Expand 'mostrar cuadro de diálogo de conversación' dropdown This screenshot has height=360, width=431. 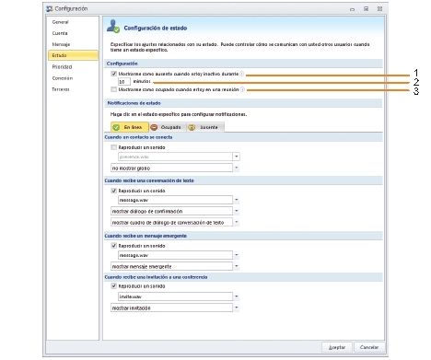(236, 222)
